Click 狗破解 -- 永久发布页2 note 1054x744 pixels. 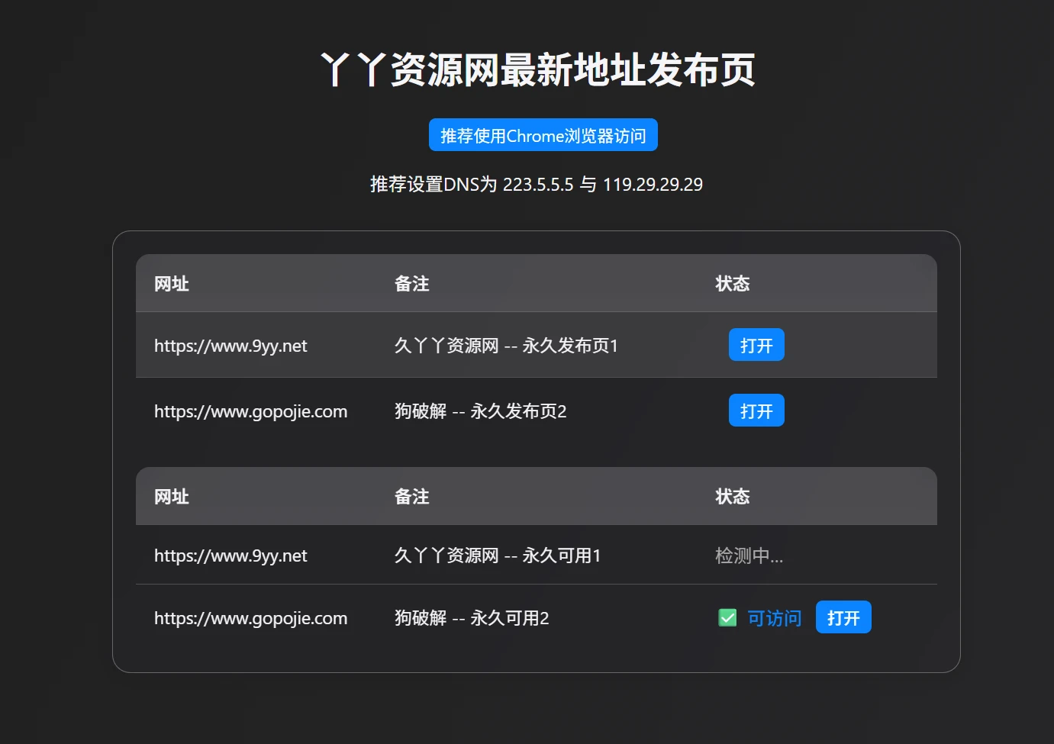click(481, 411)
